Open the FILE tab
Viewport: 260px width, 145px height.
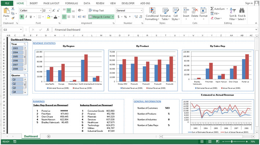pos(7,3)
